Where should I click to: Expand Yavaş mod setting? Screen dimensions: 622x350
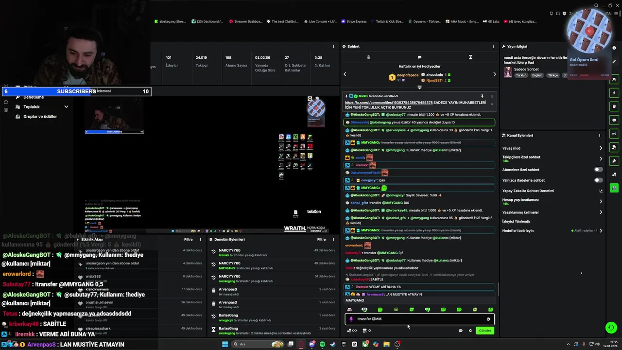click(552, 148)
